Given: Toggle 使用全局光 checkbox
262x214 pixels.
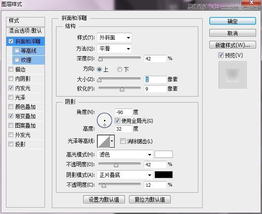Looking at the screenshot, I should [117, 121].
